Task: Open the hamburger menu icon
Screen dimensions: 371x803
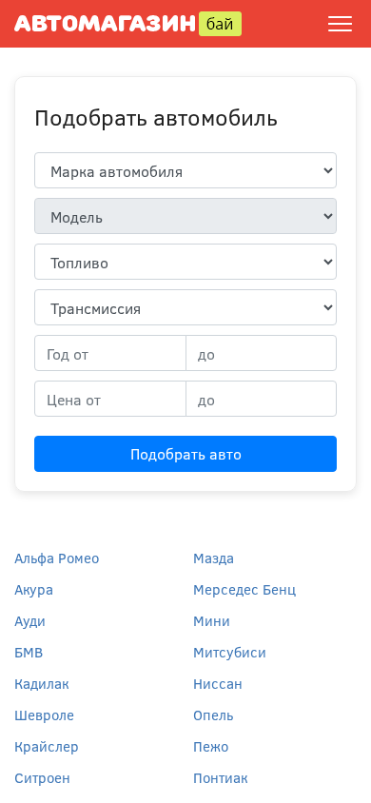Action: [x=340, y=24]
